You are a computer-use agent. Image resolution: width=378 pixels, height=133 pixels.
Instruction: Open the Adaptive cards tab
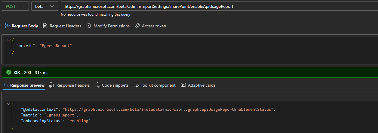[x=198, y=85]
